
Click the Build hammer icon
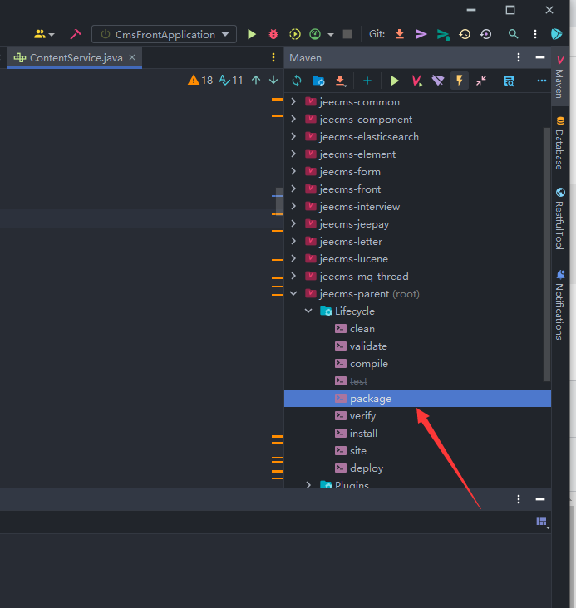pos(76,34)
